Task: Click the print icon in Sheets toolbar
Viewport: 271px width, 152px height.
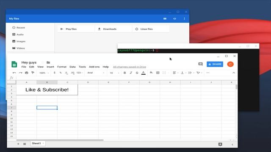Action: click(x=26, y=73)
